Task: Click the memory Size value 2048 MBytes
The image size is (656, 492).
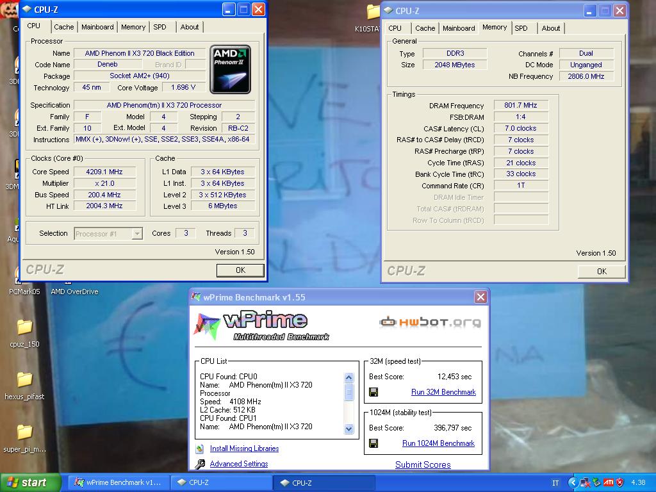Action: pos(455,65)
